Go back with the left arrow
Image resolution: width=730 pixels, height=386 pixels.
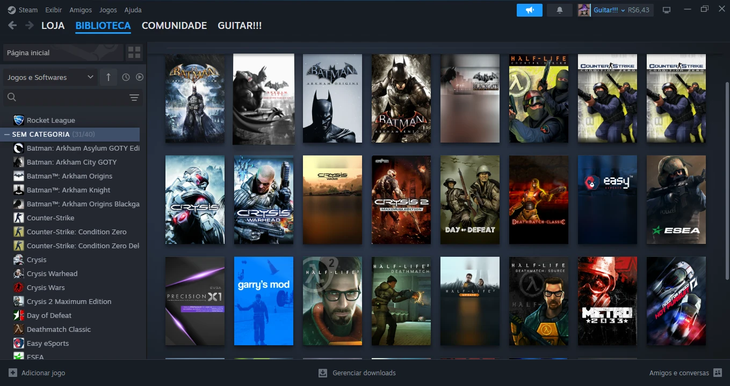12,25
